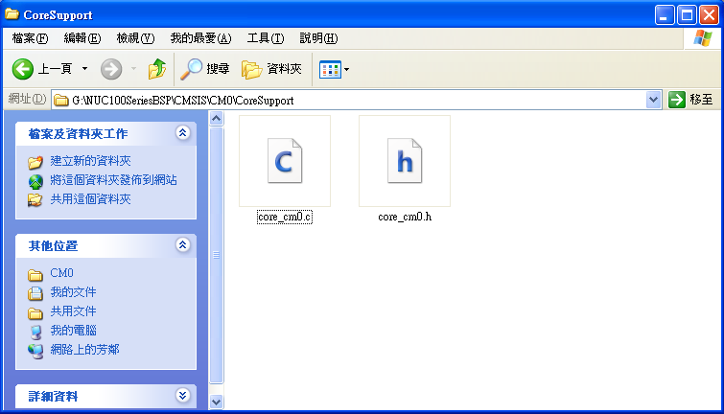Click the address bar path field

click(349, 100)
